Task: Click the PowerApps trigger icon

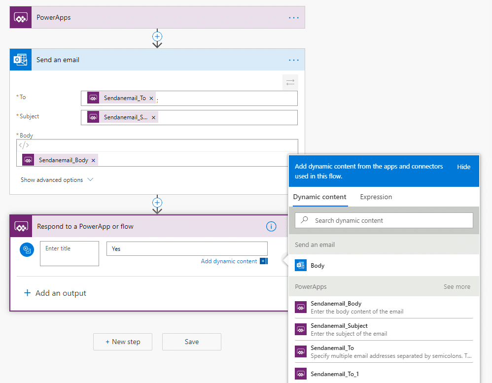Action: [x=21, y=17]
